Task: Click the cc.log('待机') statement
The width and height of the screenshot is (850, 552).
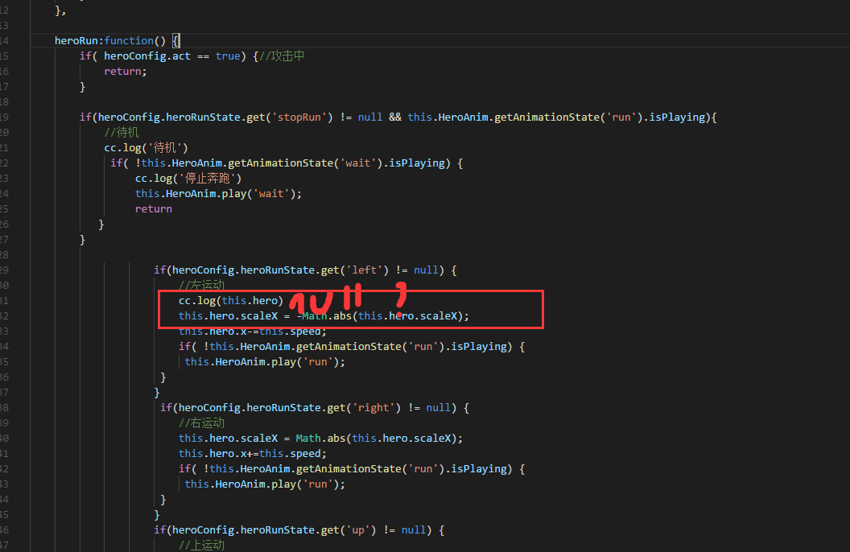Action: click(x=146, y=147)
